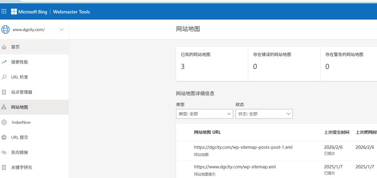
Task: Click the document icon for 关键字研究
Action: click(4, 167)
